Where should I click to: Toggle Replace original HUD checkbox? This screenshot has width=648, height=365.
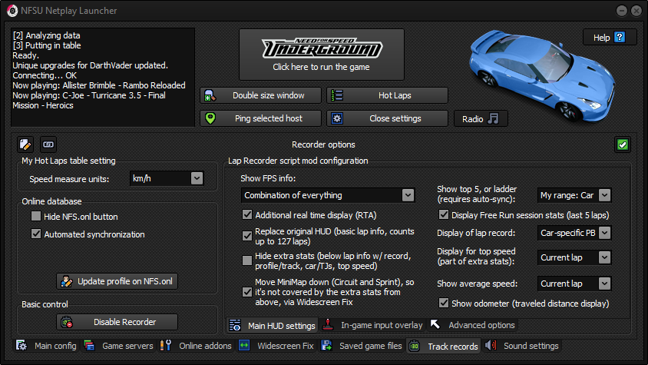[247, 236]
